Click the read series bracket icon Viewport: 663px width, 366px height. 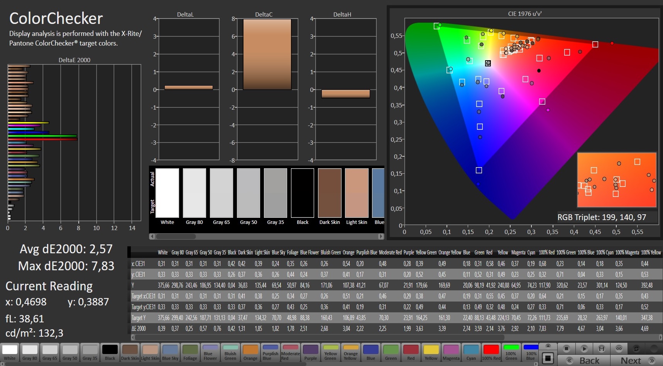pyautogui.click(x=601, y=349)
